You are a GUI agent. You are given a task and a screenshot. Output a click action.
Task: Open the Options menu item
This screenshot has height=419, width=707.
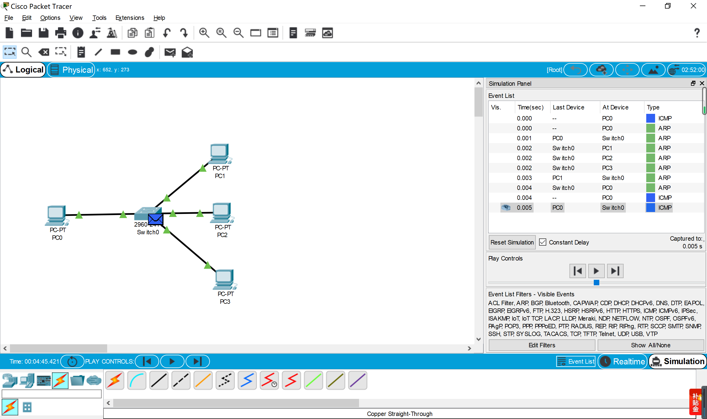click(49, 18)
